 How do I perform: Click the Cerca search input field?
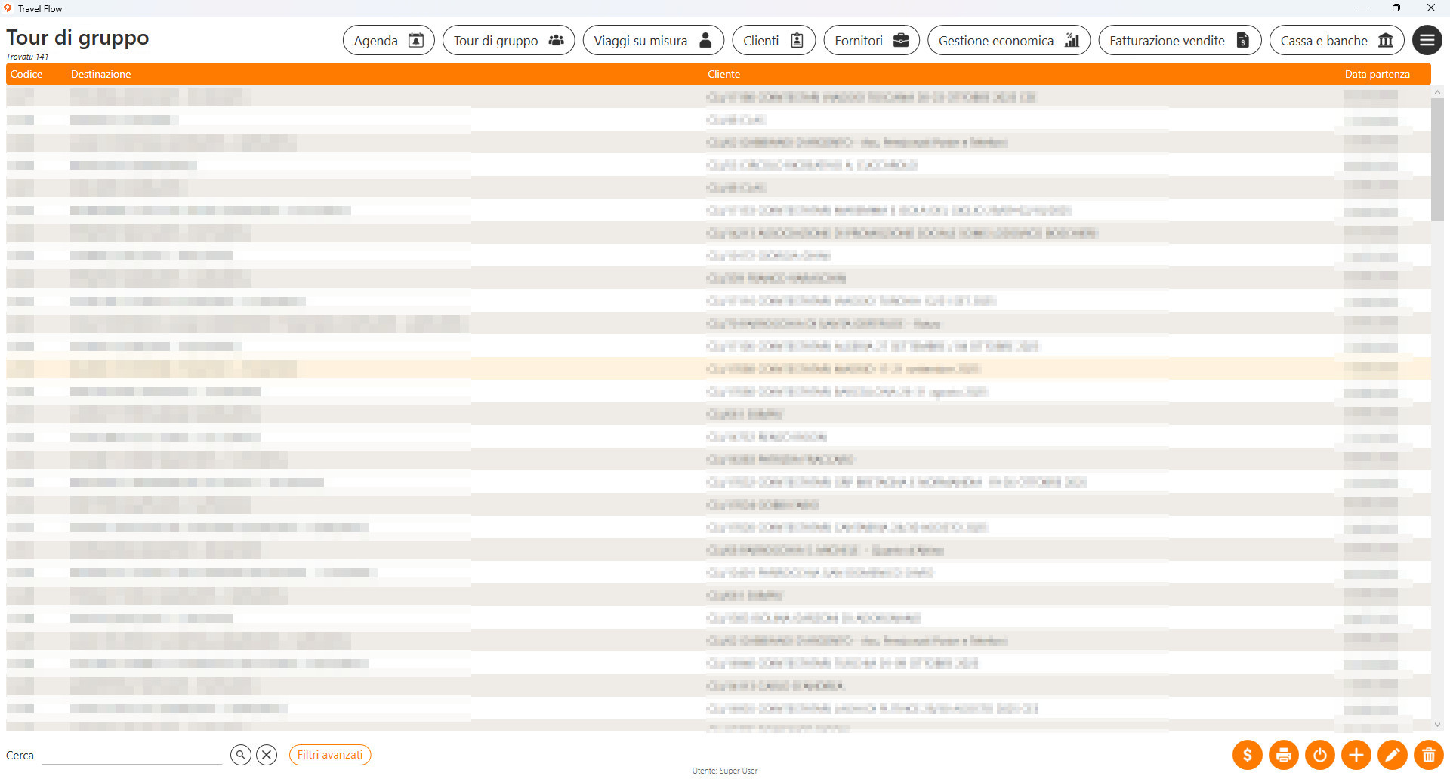(x=132, y=755)
